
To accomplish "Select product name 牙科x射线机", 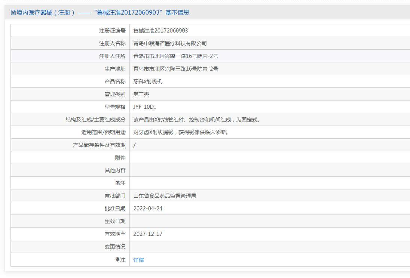I will point(148,81).
